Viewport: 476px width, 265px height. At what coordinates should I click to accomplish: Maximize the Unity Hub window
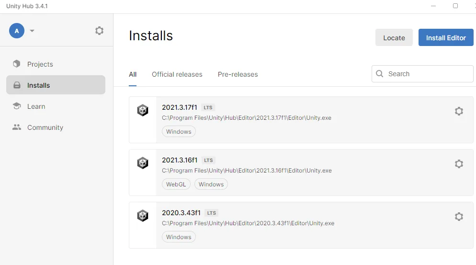point(455,6)
